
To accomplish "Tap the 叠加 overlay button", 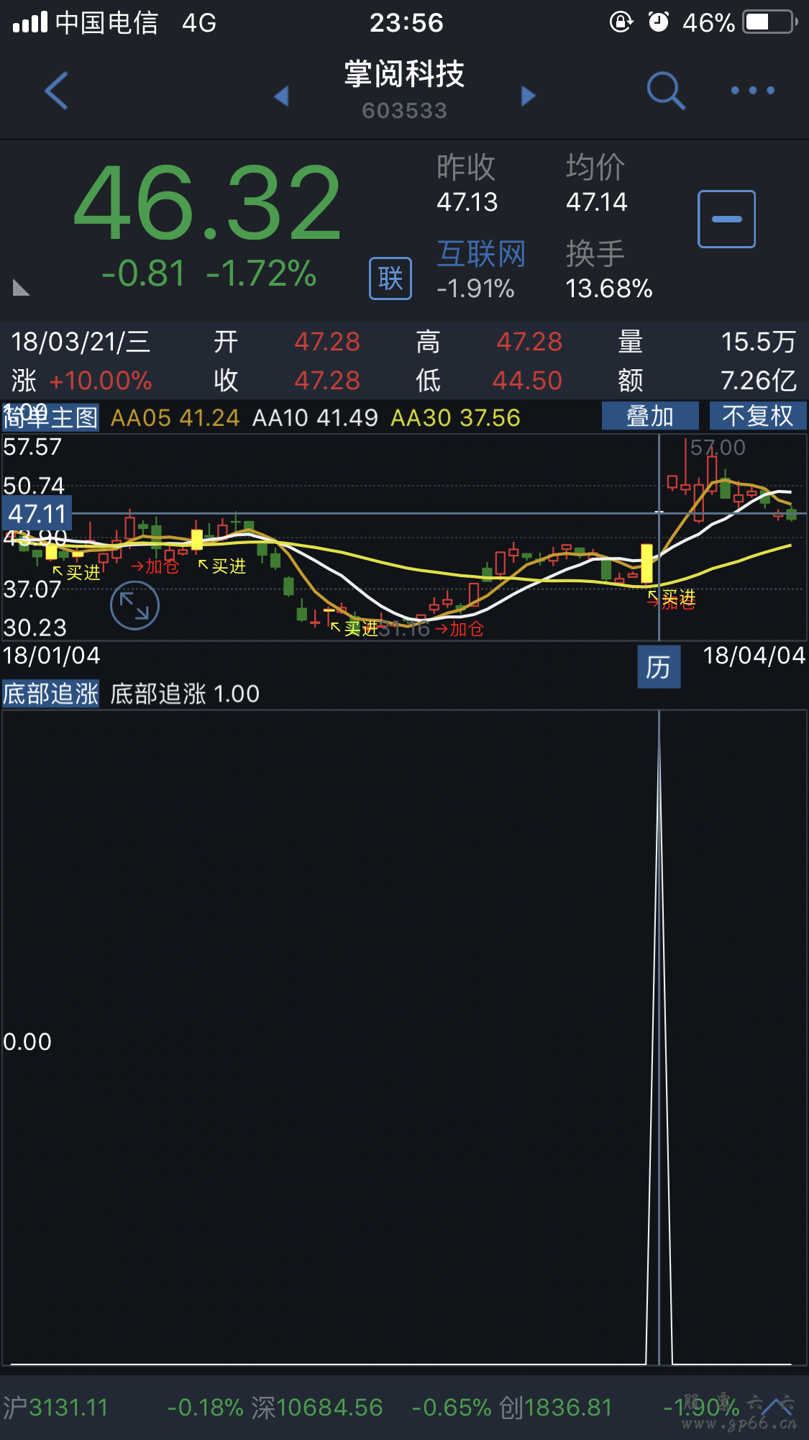I will [650, 416].
